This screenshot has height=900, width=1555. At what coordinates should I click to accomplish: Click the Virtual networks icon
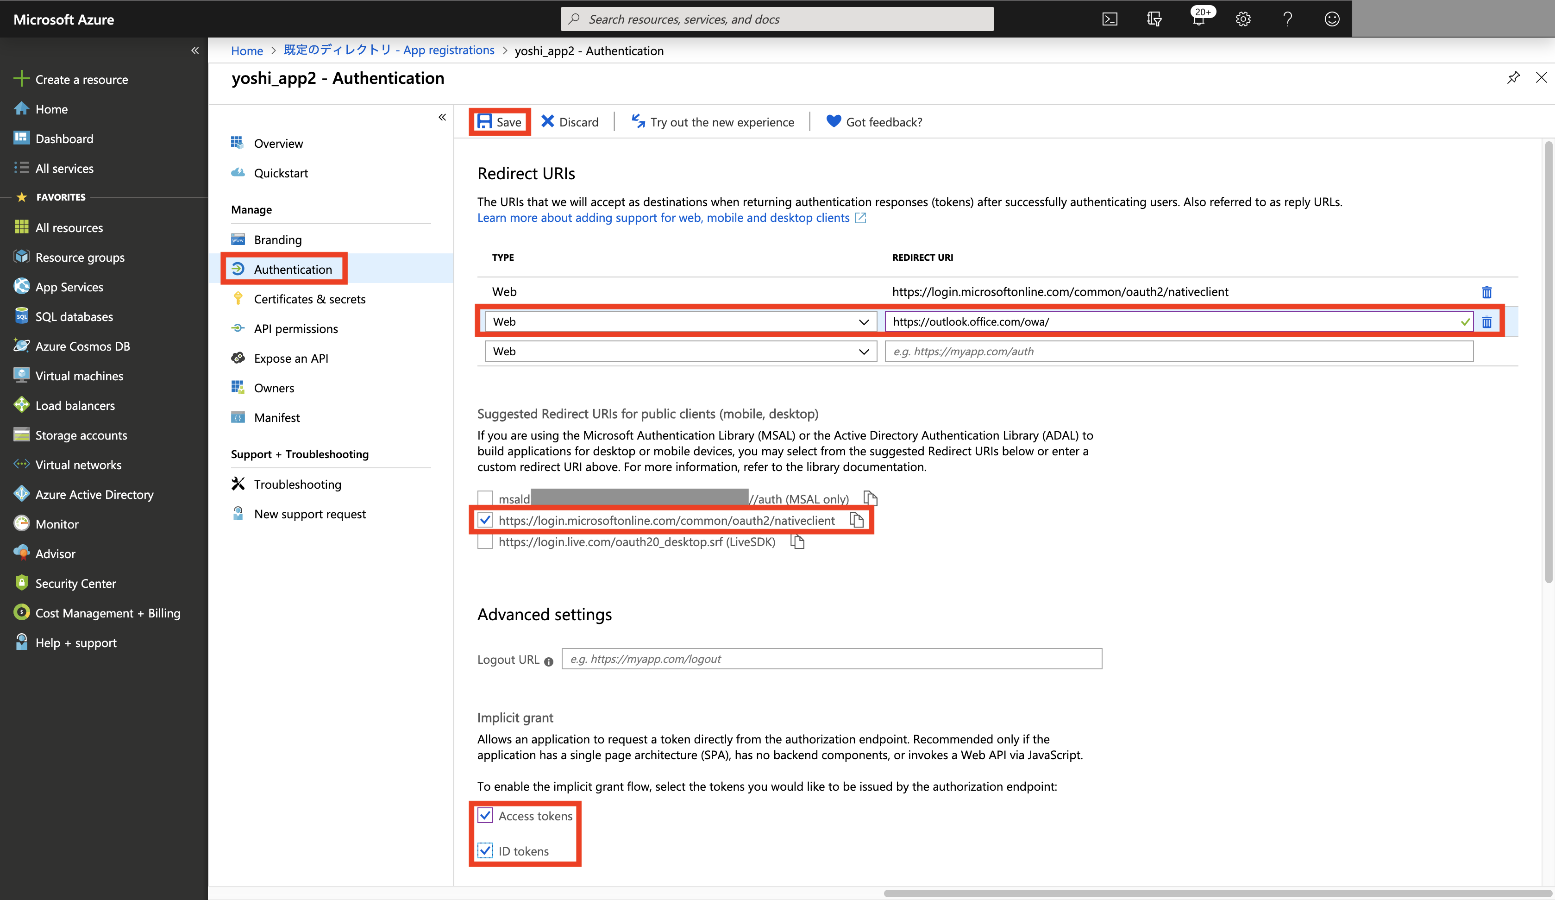[x=21, y=464]
